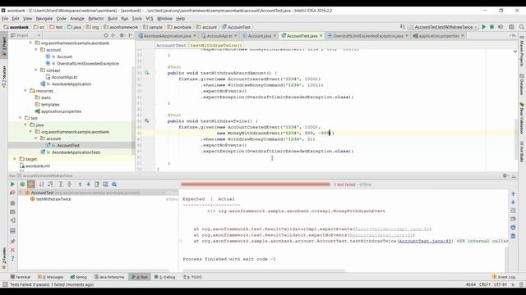Open Project Structure icon in main toolbar

pos(511,27)
